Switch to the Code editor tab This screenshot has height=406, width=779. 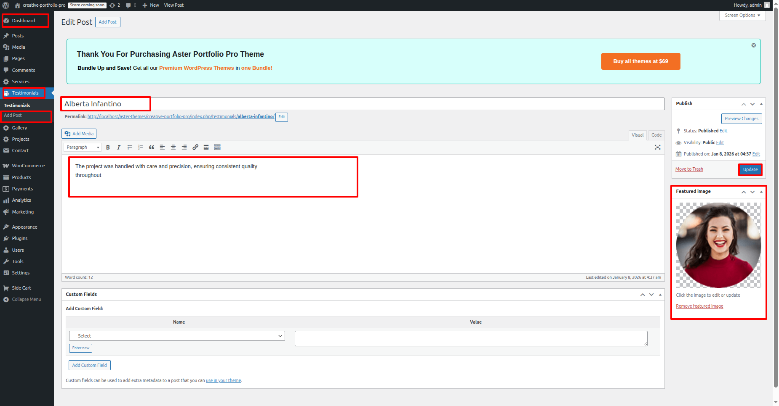click(x=656, y=135)
